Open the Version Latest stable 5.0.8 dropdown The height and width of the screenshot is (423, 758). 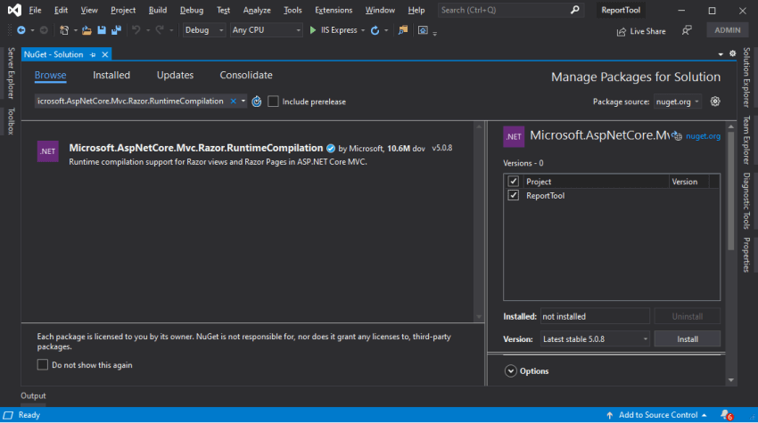(595, 339)
